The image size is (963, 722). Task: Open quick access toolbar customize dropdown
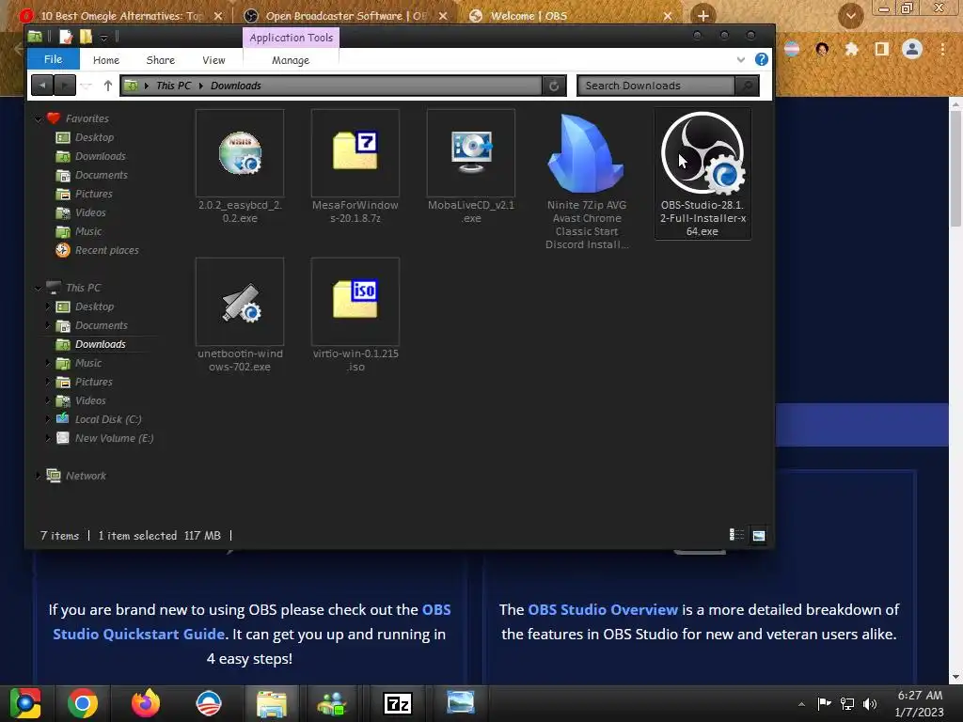tap(103, 38)
